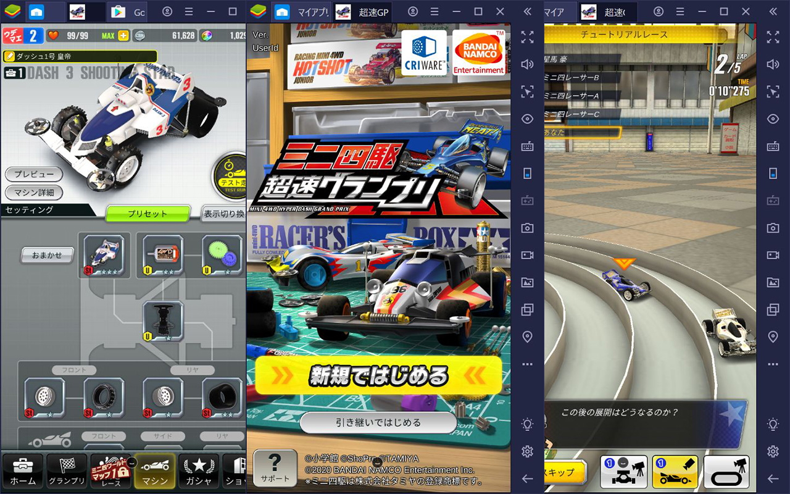Toggle game controls gamepad in middle window sidebar
The image size is (790, 494).
pos(527,201)
